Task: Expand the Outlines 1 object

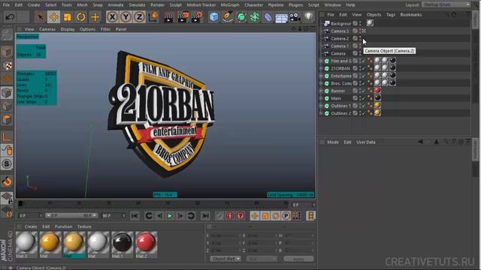Action: [321, 106]
